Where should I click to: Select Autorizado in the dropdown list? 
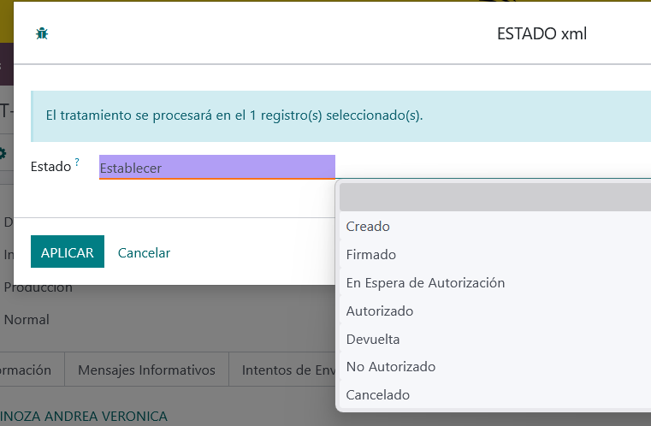(380, 311)
